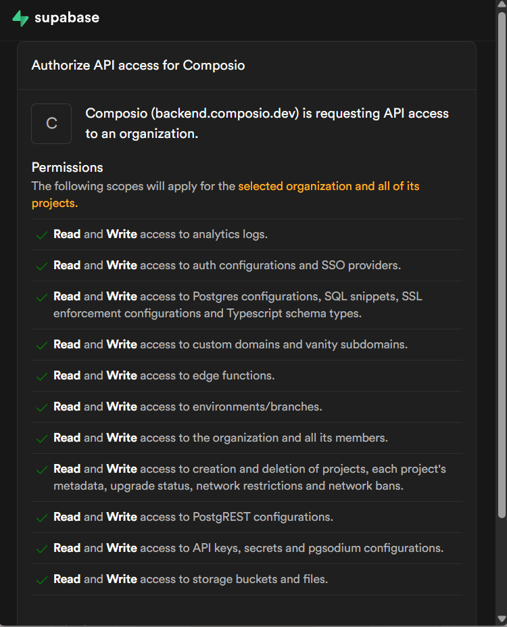Click "the organization and all its members" text

click(x=290, y=438)
